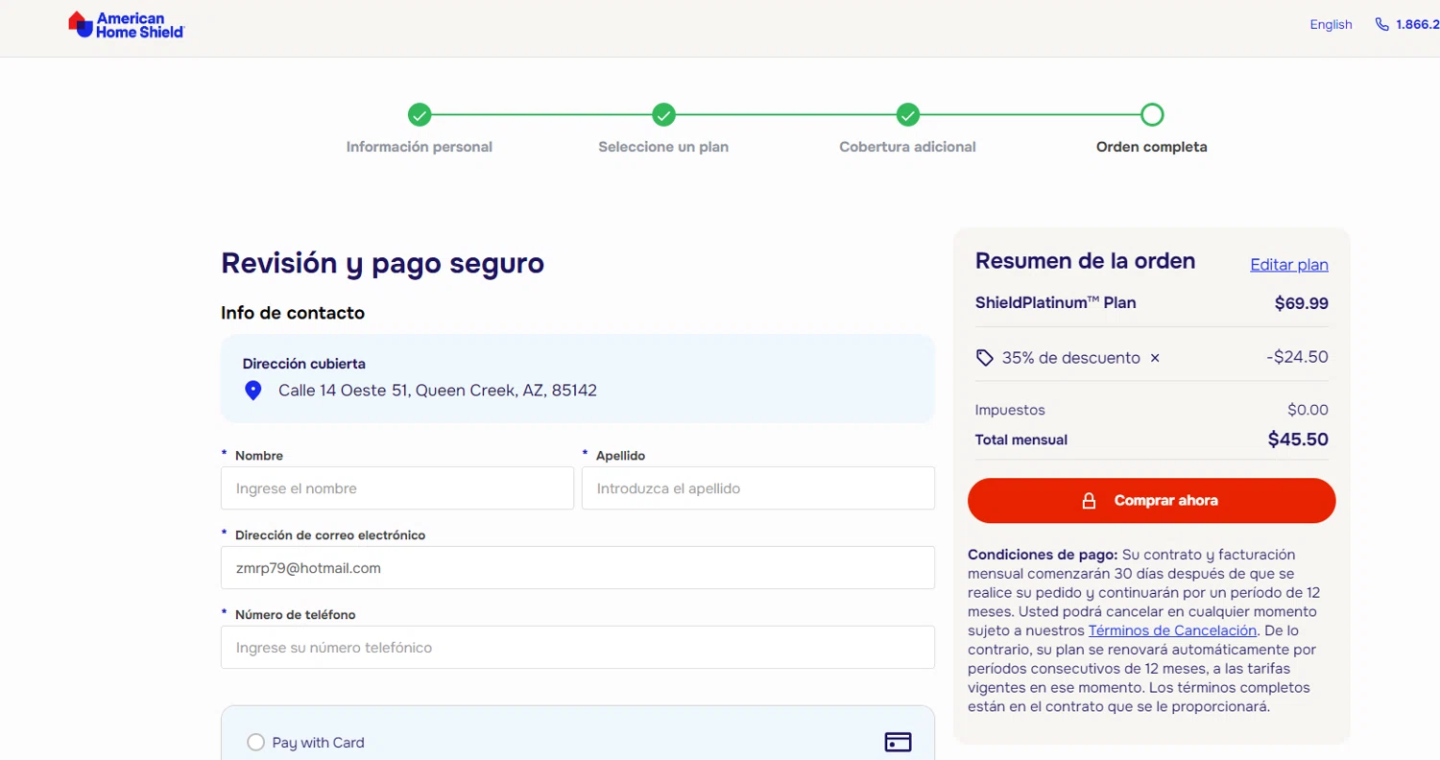Open the Editar plan link
Viewport: 1440px width, 760px height.
[1288, 265]
